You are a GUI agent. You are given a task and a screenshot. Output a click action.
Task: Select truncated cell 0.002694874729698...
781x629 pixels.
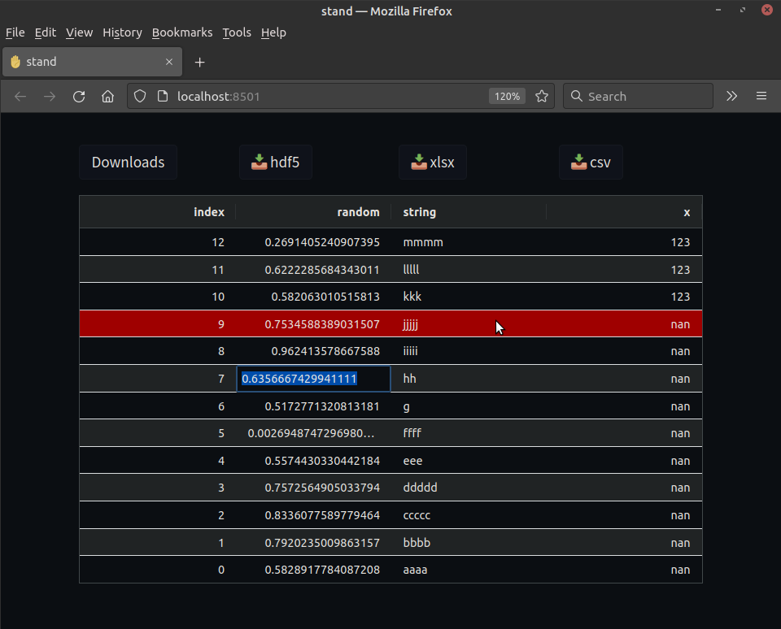click(x=313, y=433)
